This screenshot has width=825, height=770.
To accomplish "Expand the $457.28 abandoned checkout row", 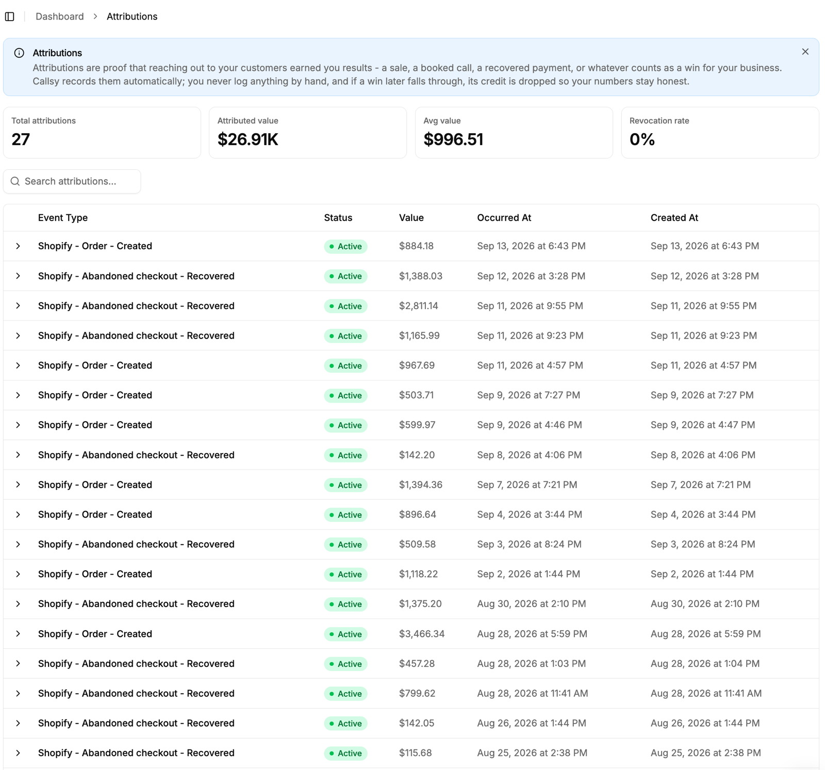I will pos(18,664).
